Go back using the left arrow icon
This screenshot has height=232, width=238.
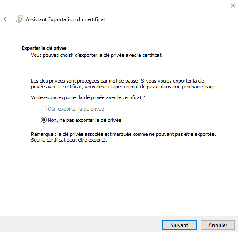point(6,19)
